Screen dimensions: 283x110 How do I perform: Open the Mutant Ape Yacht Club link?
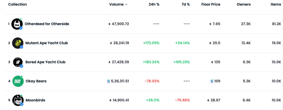pos(46,43)
